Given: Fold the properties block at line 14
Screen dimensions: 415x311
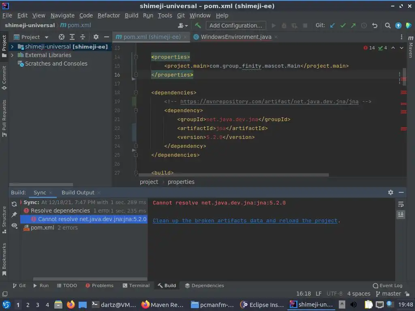Looking at the screenshot, I should click(x=136, y=57).
